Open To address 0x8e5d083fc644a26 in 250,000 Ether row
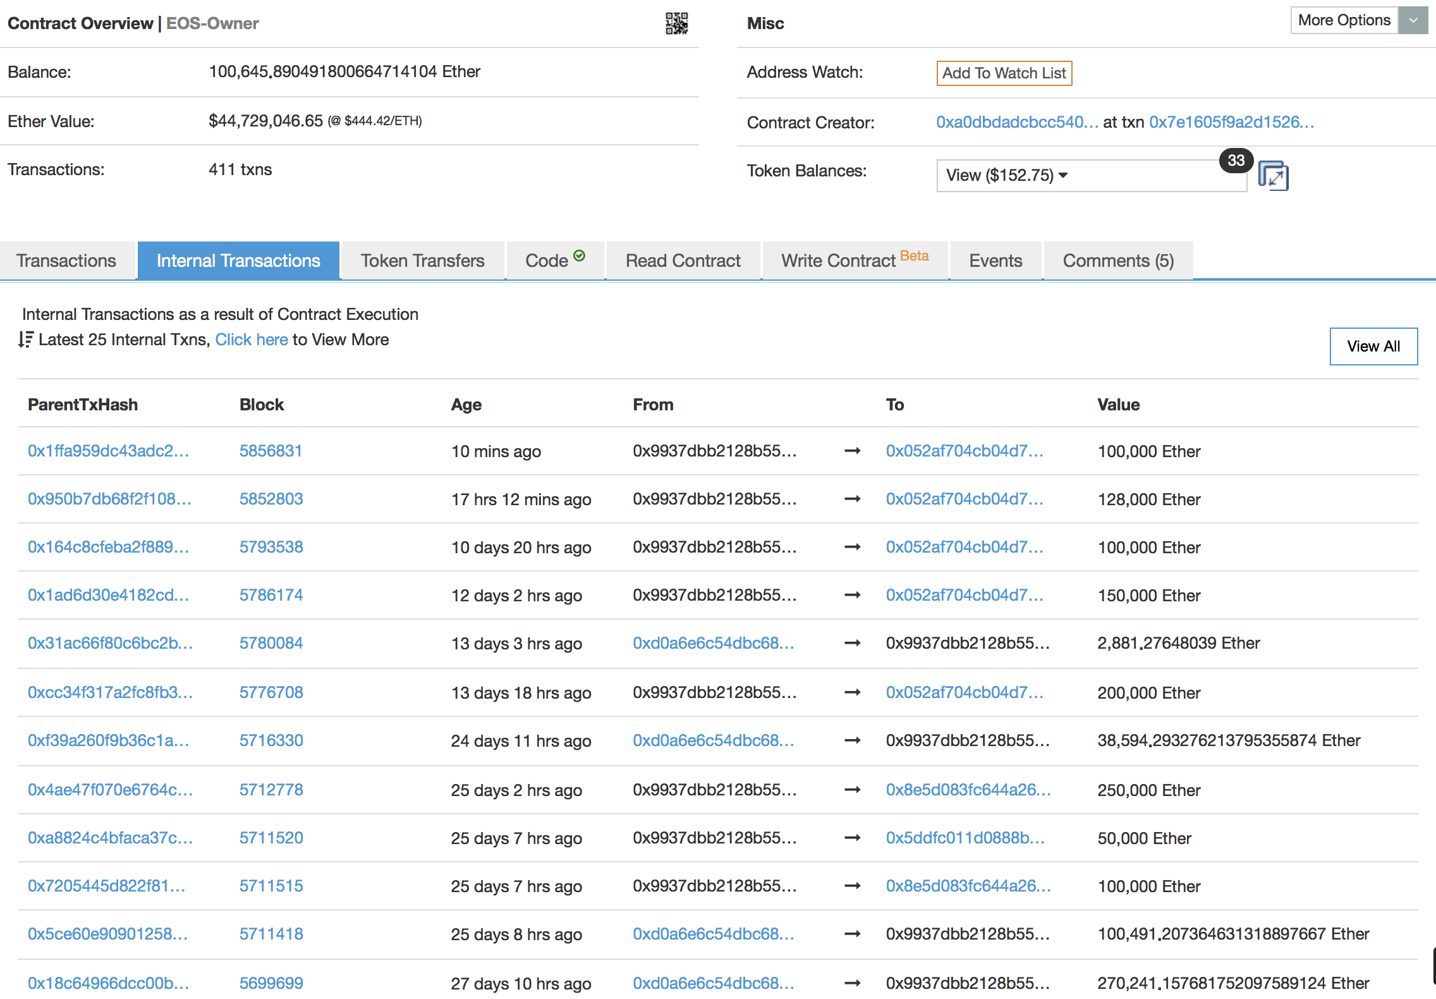 point(968,790)
